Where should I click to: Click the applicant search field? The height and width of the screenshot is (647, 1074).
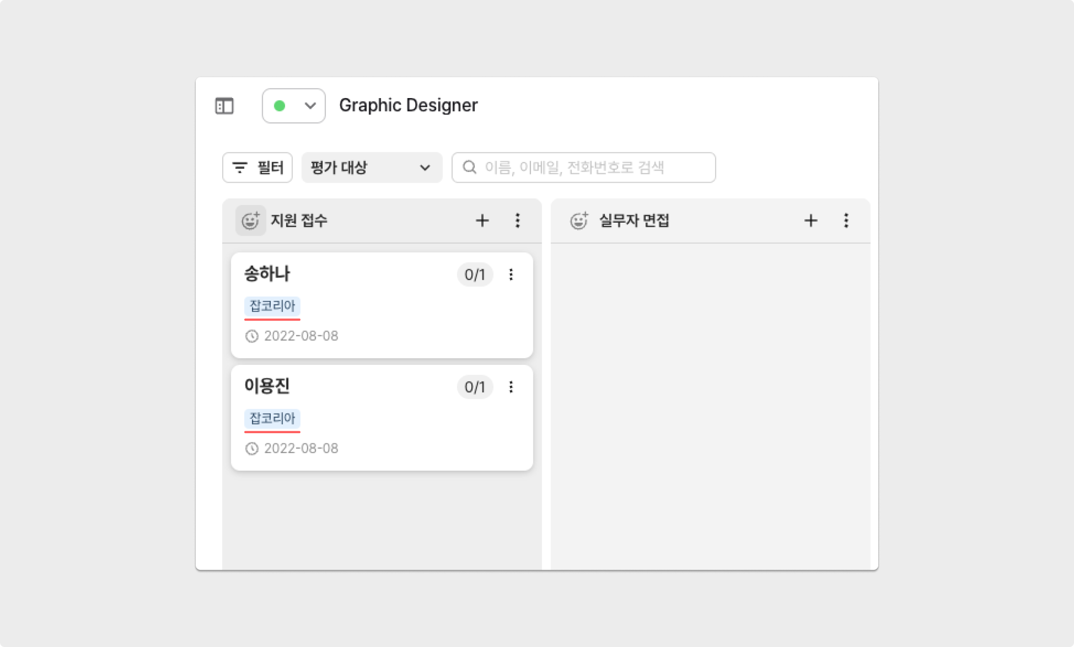583,167
